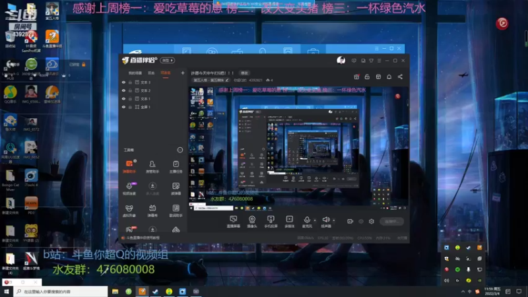Click the notification bell icon

389,77
